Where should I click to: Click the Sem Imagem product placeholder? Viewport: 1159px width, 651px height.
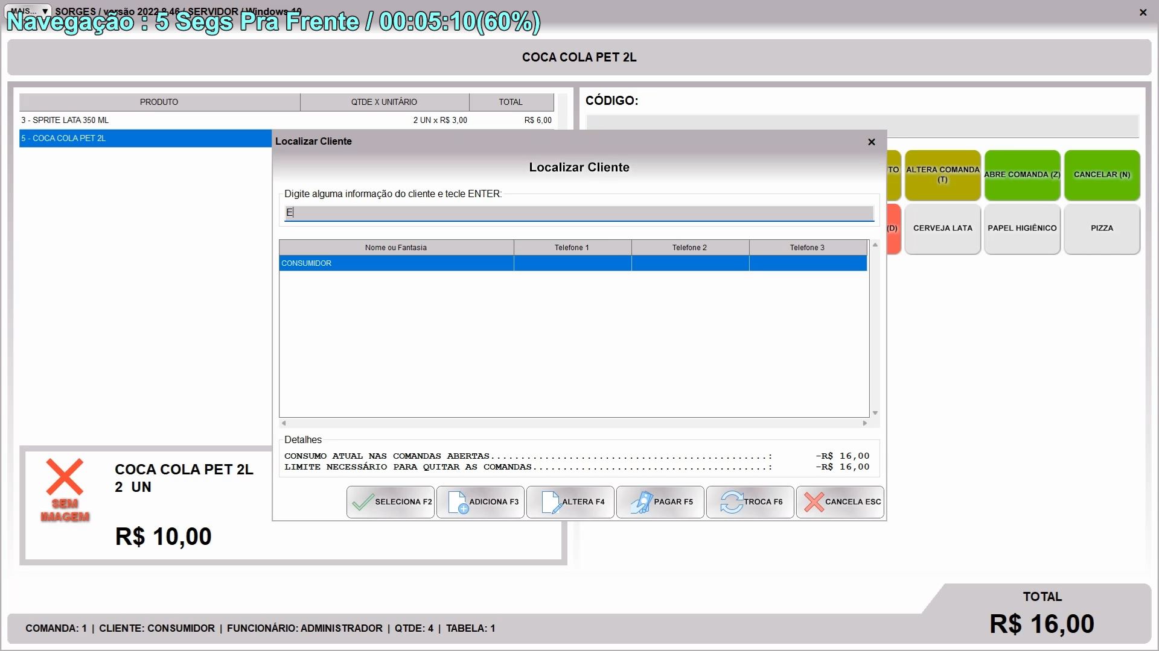65,491
